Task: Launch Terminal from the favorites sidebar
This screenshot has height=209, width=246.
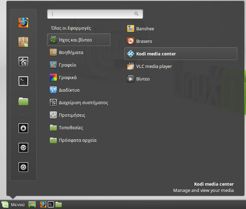Action: click(23, 81)
